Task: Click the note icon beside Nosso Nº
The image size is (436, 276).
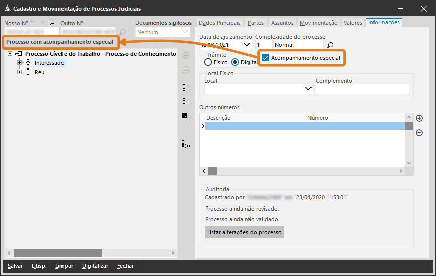Action: coord(52,22)
